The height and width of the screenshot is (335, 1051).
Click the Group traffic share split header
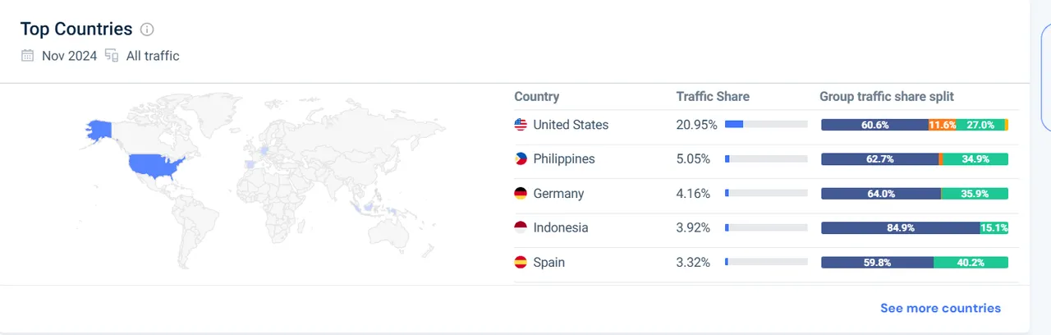pyautogui.click(x=887, y=96)
